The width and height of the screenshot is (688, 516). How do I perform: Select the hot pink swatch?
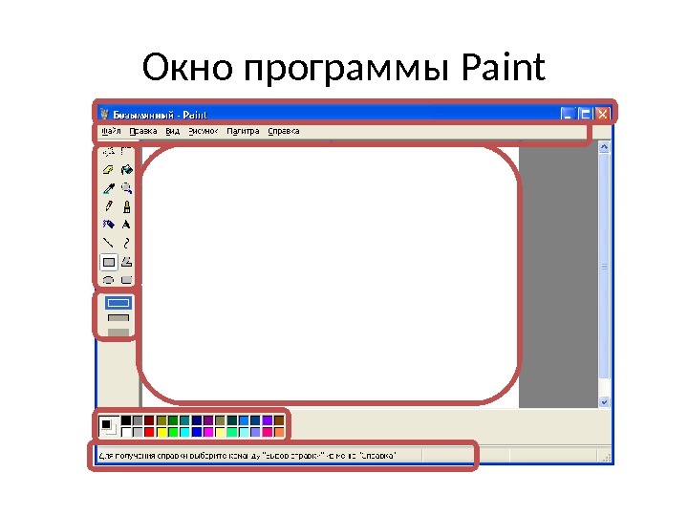pyautogui.click(x=268, y=432)
